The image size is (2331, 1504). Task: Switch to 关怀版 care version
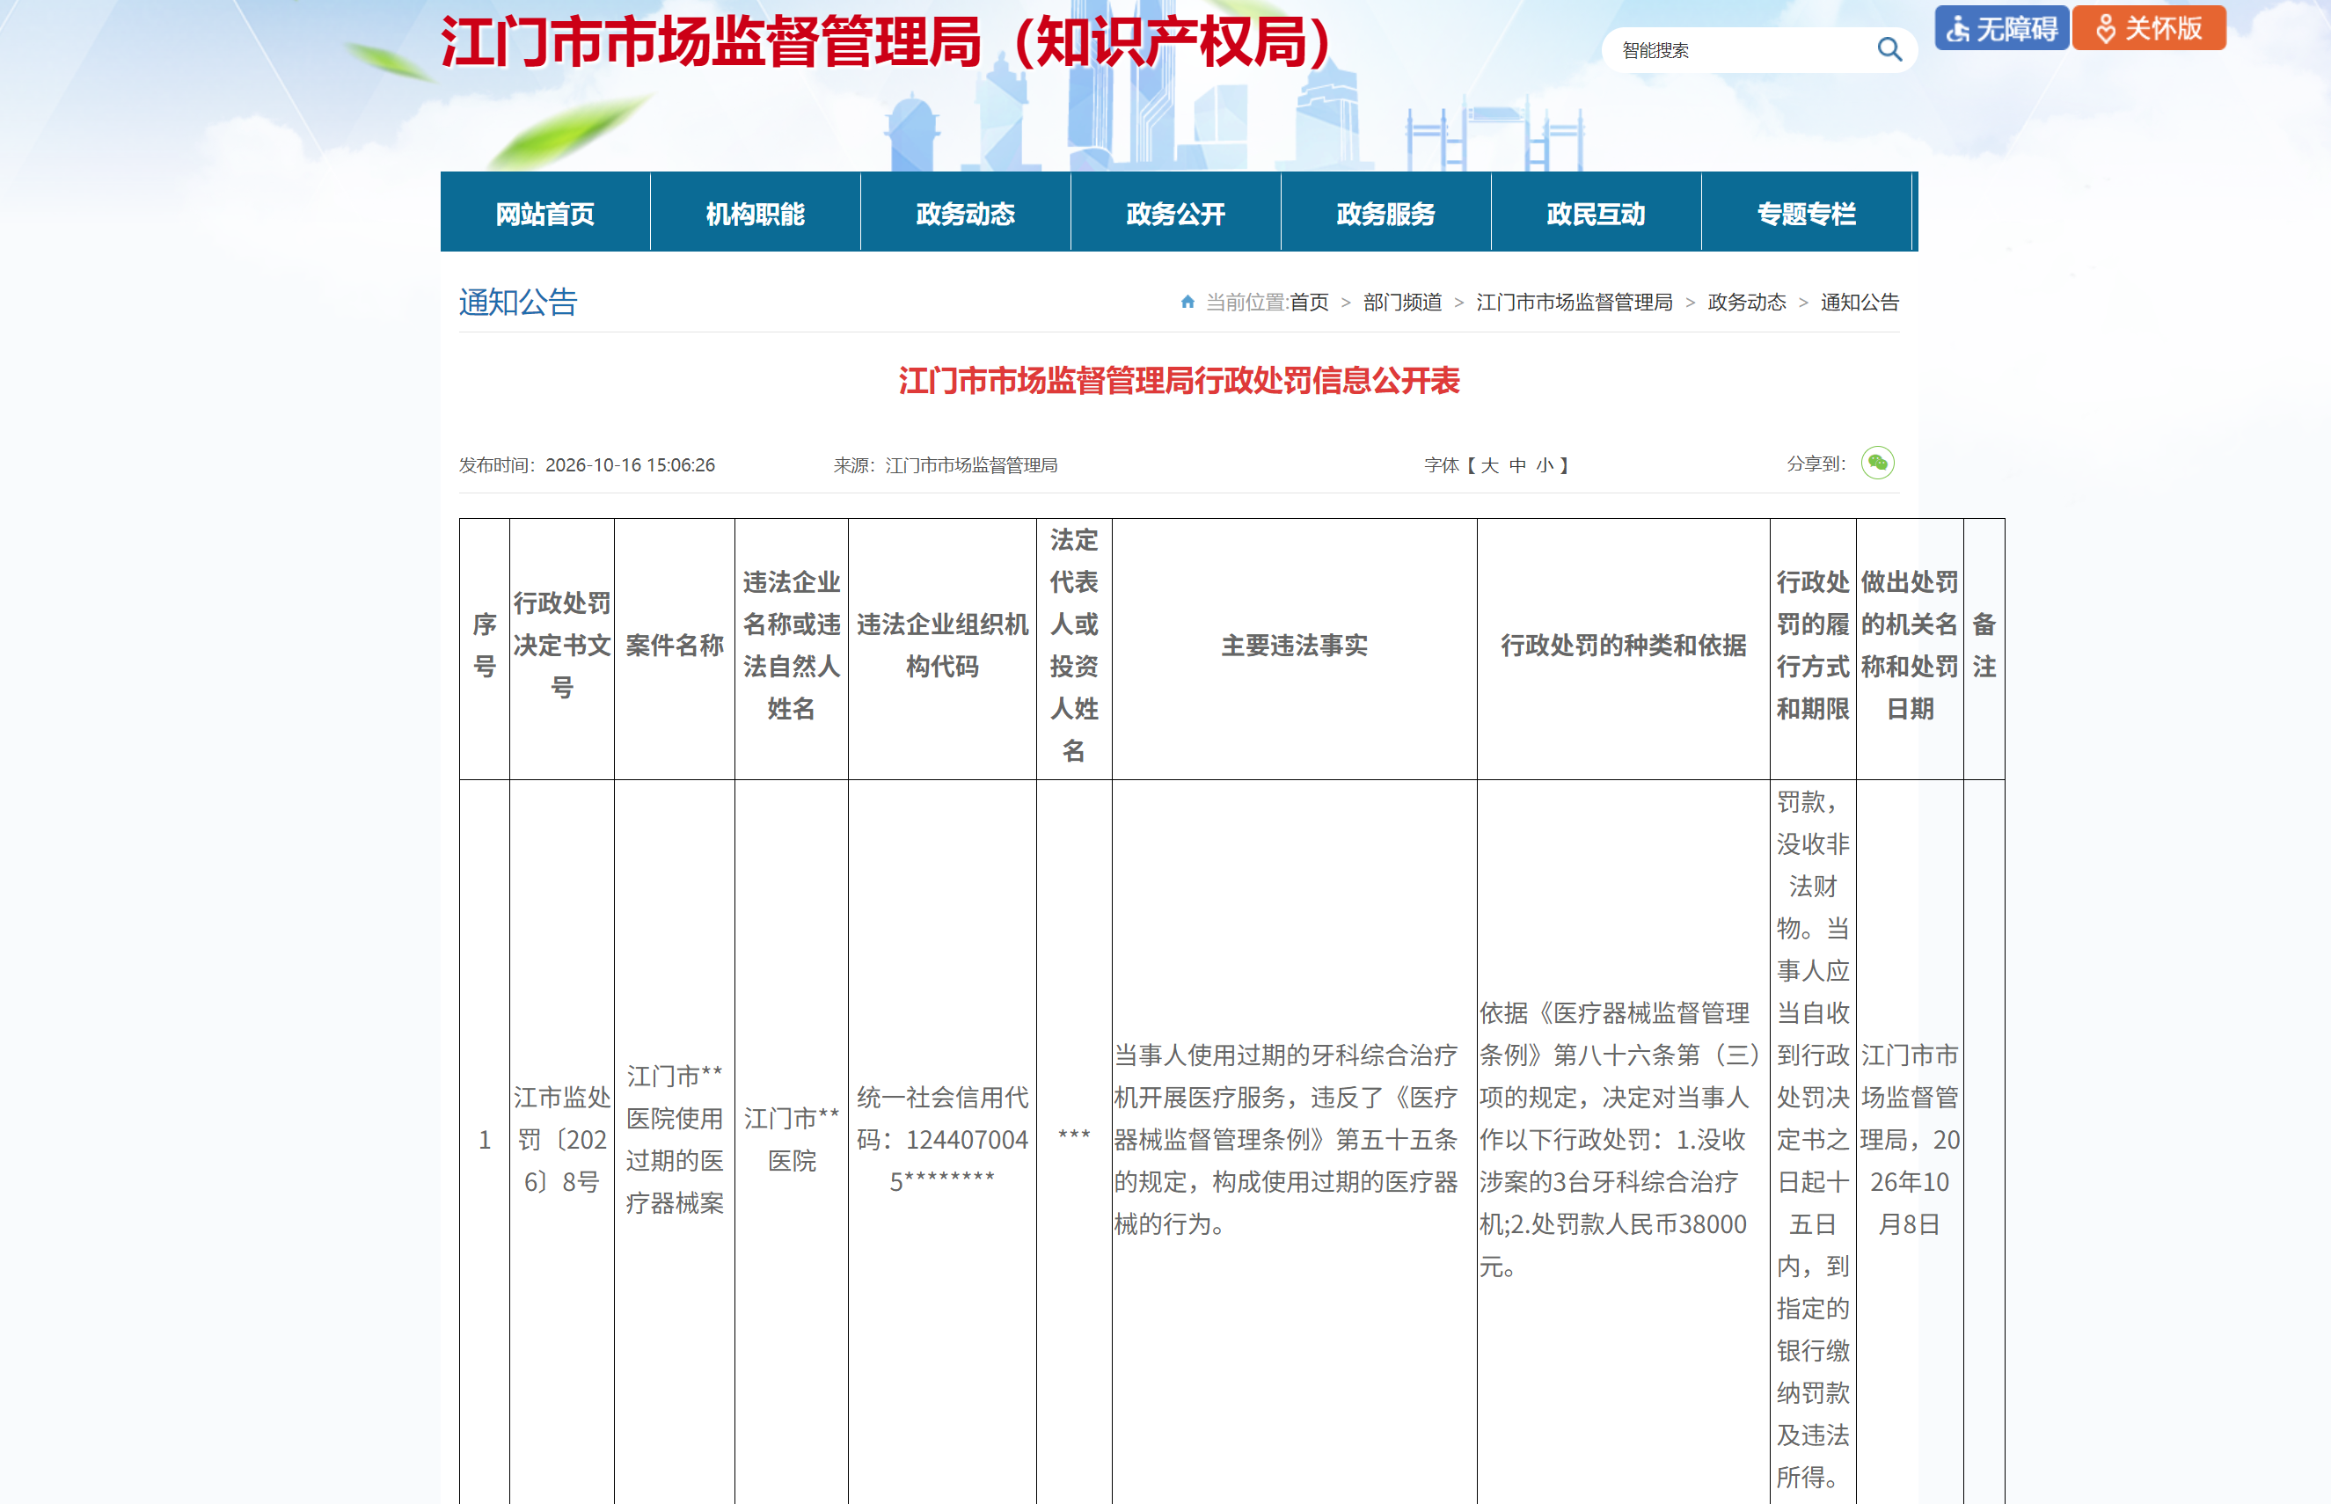[x=2148, y=28]
